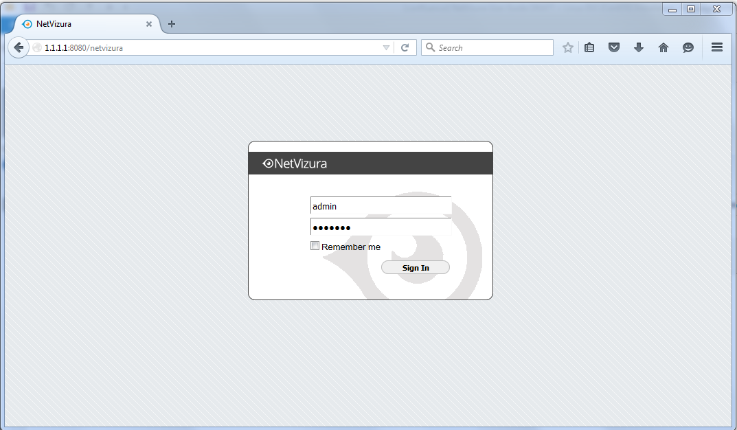The height and width of the screenshot is (430, 737).
Task: Open the Firefox hamburger menu
Action: (x=716, y=47)
